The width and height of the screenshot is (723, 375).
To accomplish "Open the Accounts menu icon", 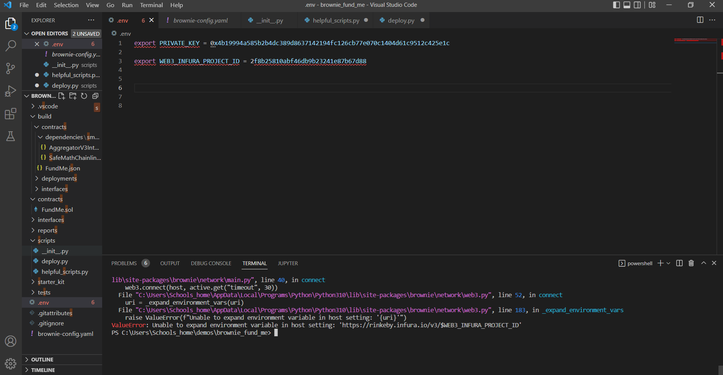I will pyautogui.click(x=11, y=341).
